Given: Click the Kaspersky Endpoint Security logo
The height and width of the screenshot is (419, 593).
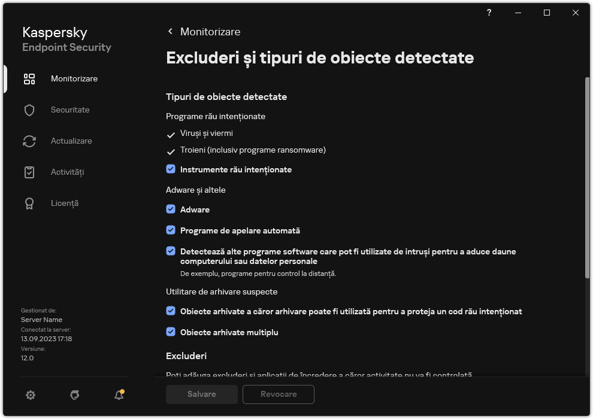Looking at the screenshot, I should click(66, 39).
